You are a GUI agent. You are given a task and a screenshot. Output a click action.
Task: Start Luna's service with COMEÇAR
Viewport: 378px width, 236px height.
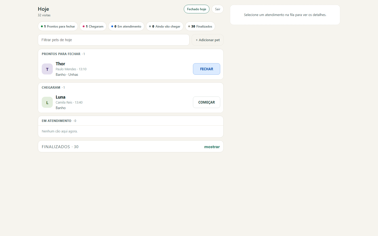pyautogui.click(x=207, y=102)
